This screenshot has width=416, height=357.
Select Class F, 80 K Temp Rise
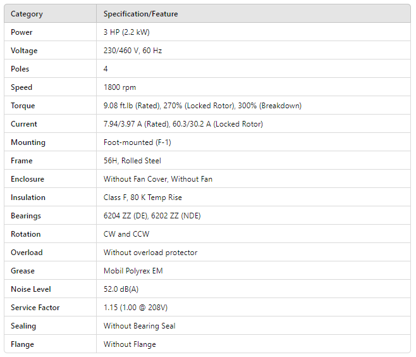[142, 197]
